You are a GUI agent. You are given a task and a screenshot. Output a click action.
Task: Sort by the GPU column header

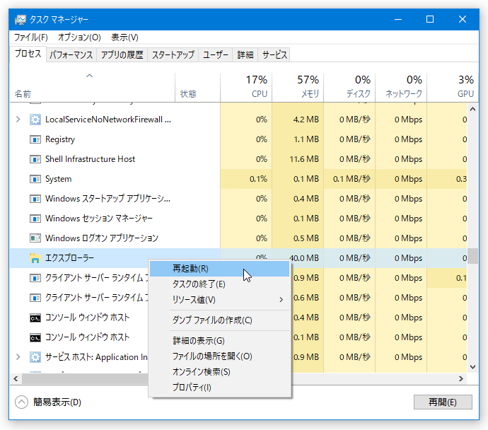point(453,87)
